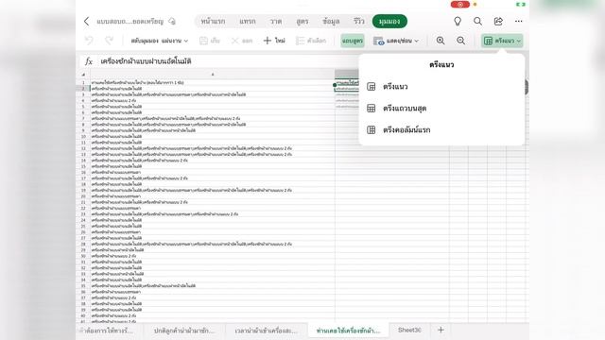Open the วาด (Draw) tab
605x340 pixels.
click(275, 21)
